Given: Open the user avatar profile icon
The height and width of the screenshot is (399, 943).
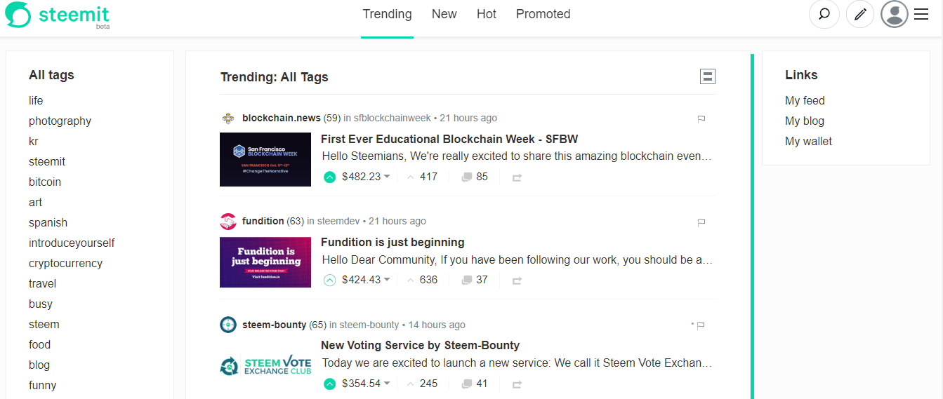Looking at the screenshot, I should (x=895, y=14).
